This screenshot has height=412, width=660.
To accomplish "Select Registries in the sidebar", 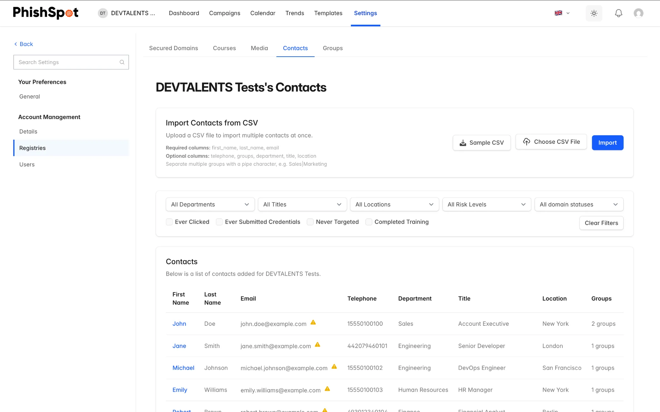I will (71, 148).
